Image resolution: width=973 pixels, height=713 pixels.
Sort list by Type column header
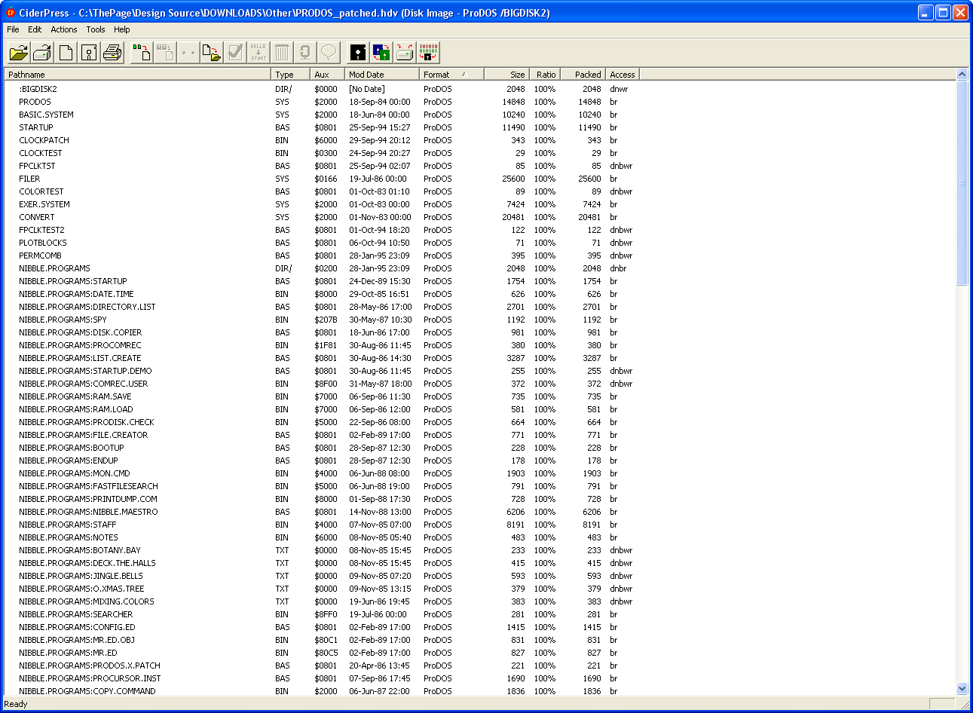point(290,75)
